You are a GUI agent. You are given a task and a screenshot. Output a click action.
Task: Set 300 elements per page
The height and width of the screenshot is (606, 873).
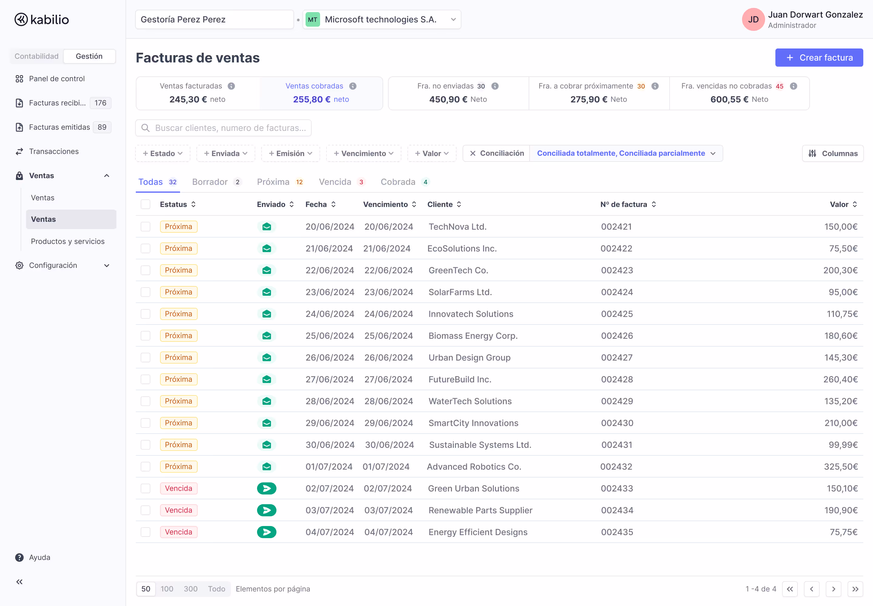click(x=191, y=589)
